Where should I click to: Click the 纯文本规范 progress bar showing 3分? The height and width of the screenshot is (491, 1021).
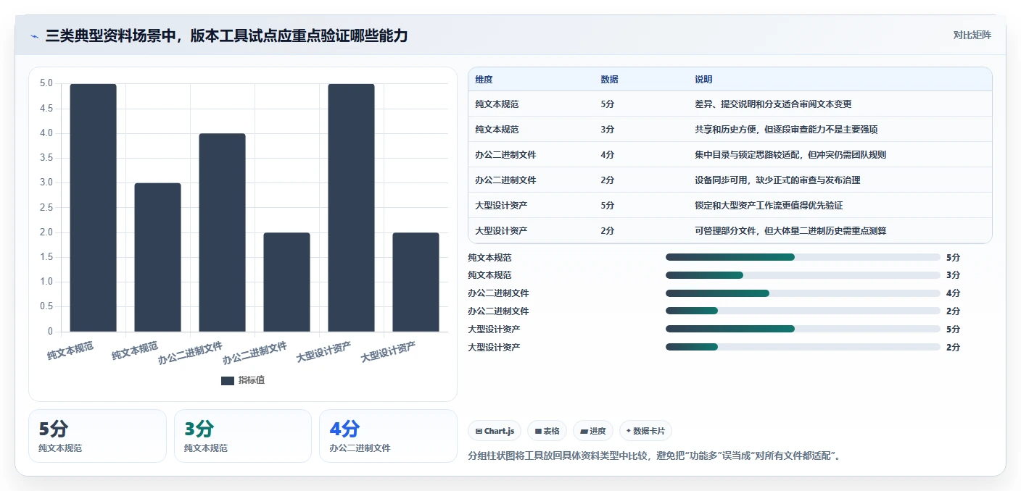[x=803, y=275]
